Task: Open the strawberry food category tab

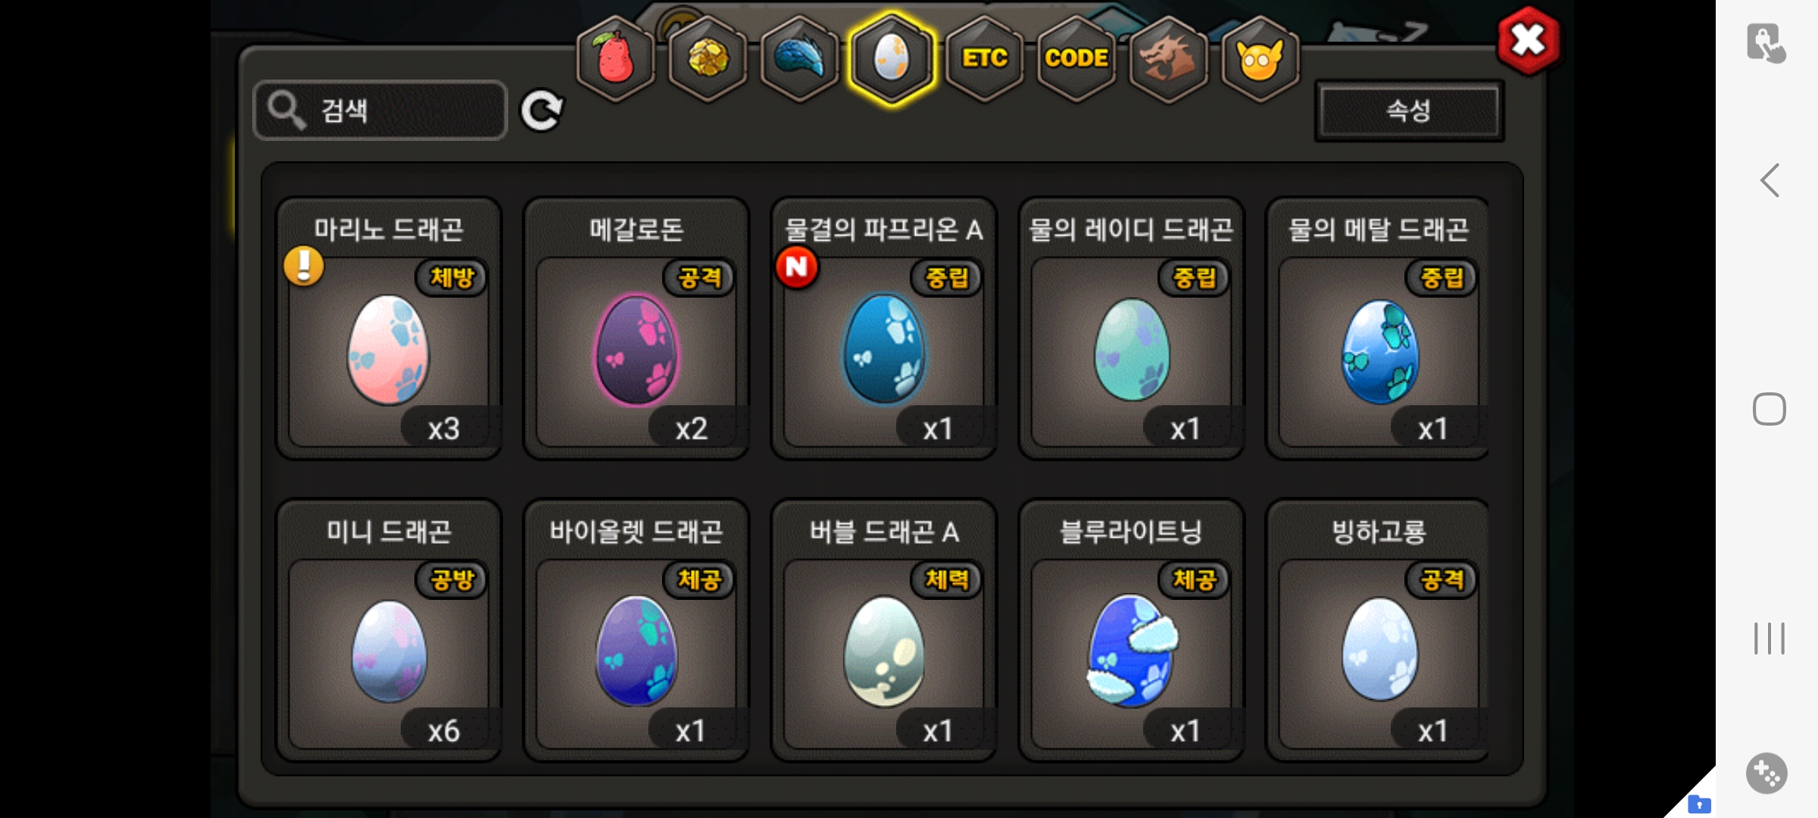Action: (x=616, y=58)
